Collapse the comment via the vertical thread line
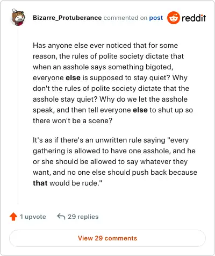The width and height of the screenshot is (215, 256). 18,115
